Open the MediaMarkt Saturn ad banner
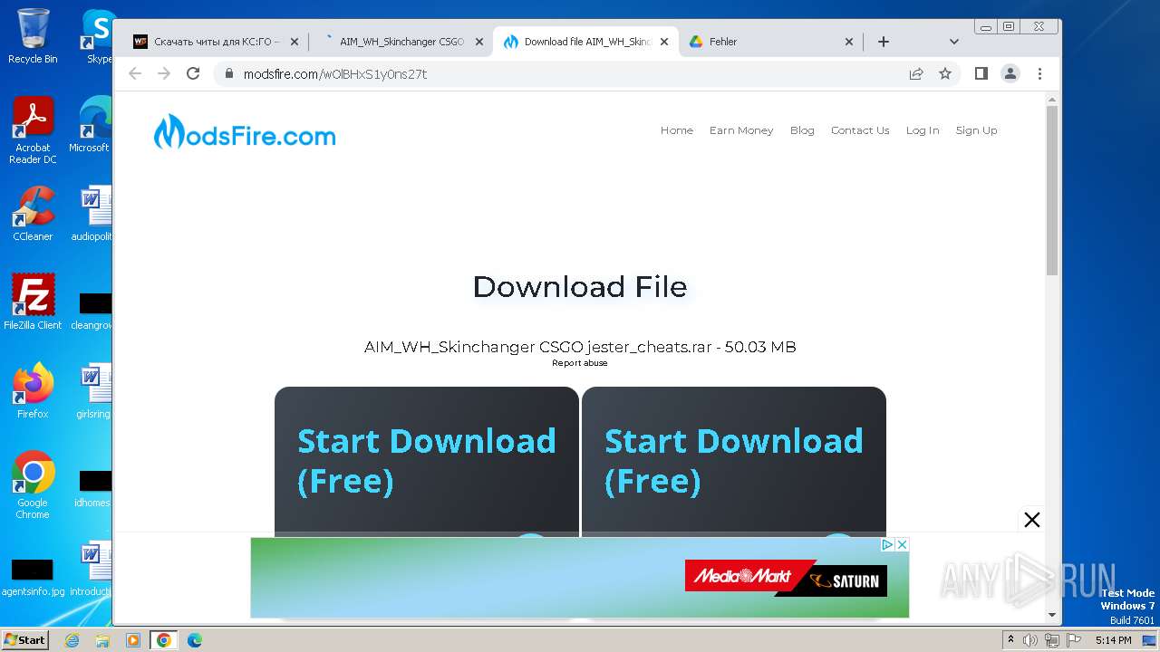Viewport: 1160px width, 652px height. tap(580, 578)
